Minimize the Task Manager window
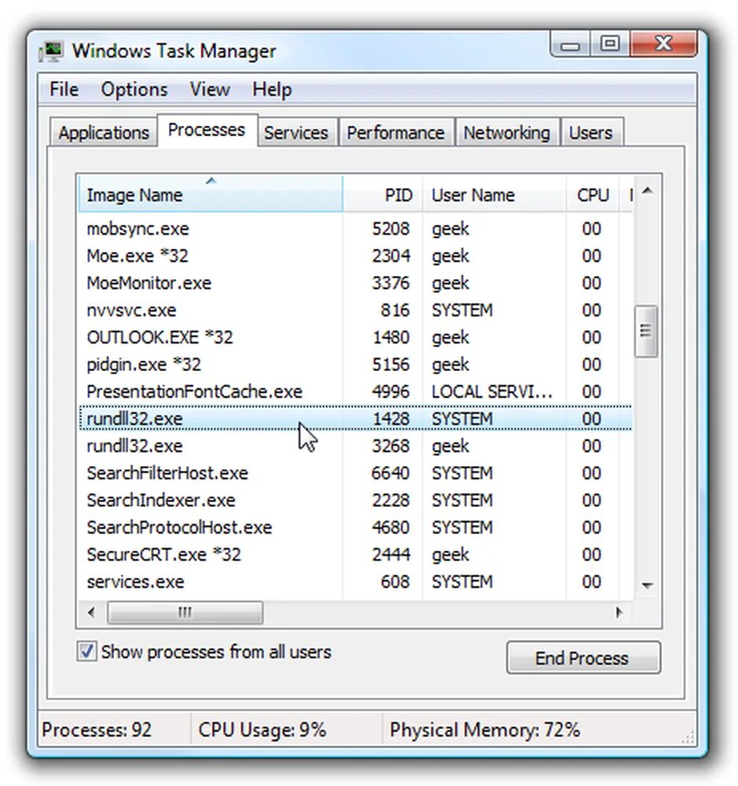The height and width of the screenshot is (786, 738). (x=570, y=45)
